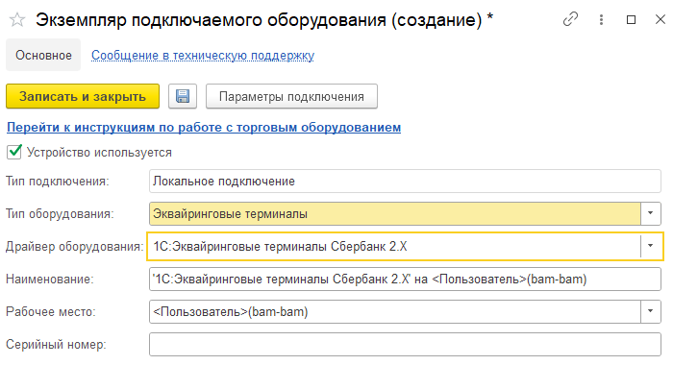673x365 pixels.
Task: Maximize the equipment form window
Action: coord(631,19)
